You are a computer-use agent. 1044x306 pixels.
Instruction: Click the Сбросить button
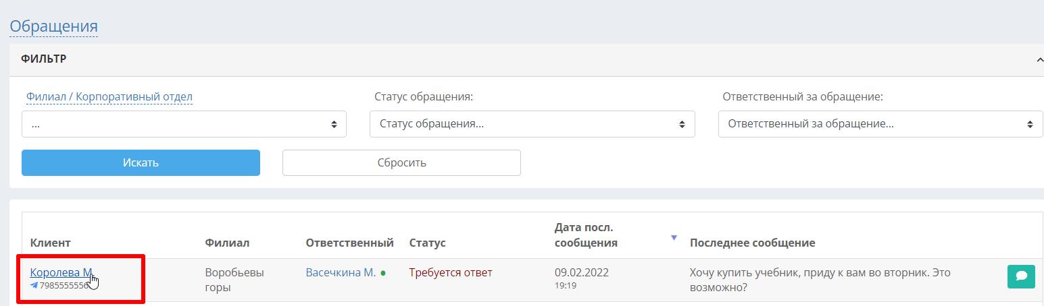[401, 163]
